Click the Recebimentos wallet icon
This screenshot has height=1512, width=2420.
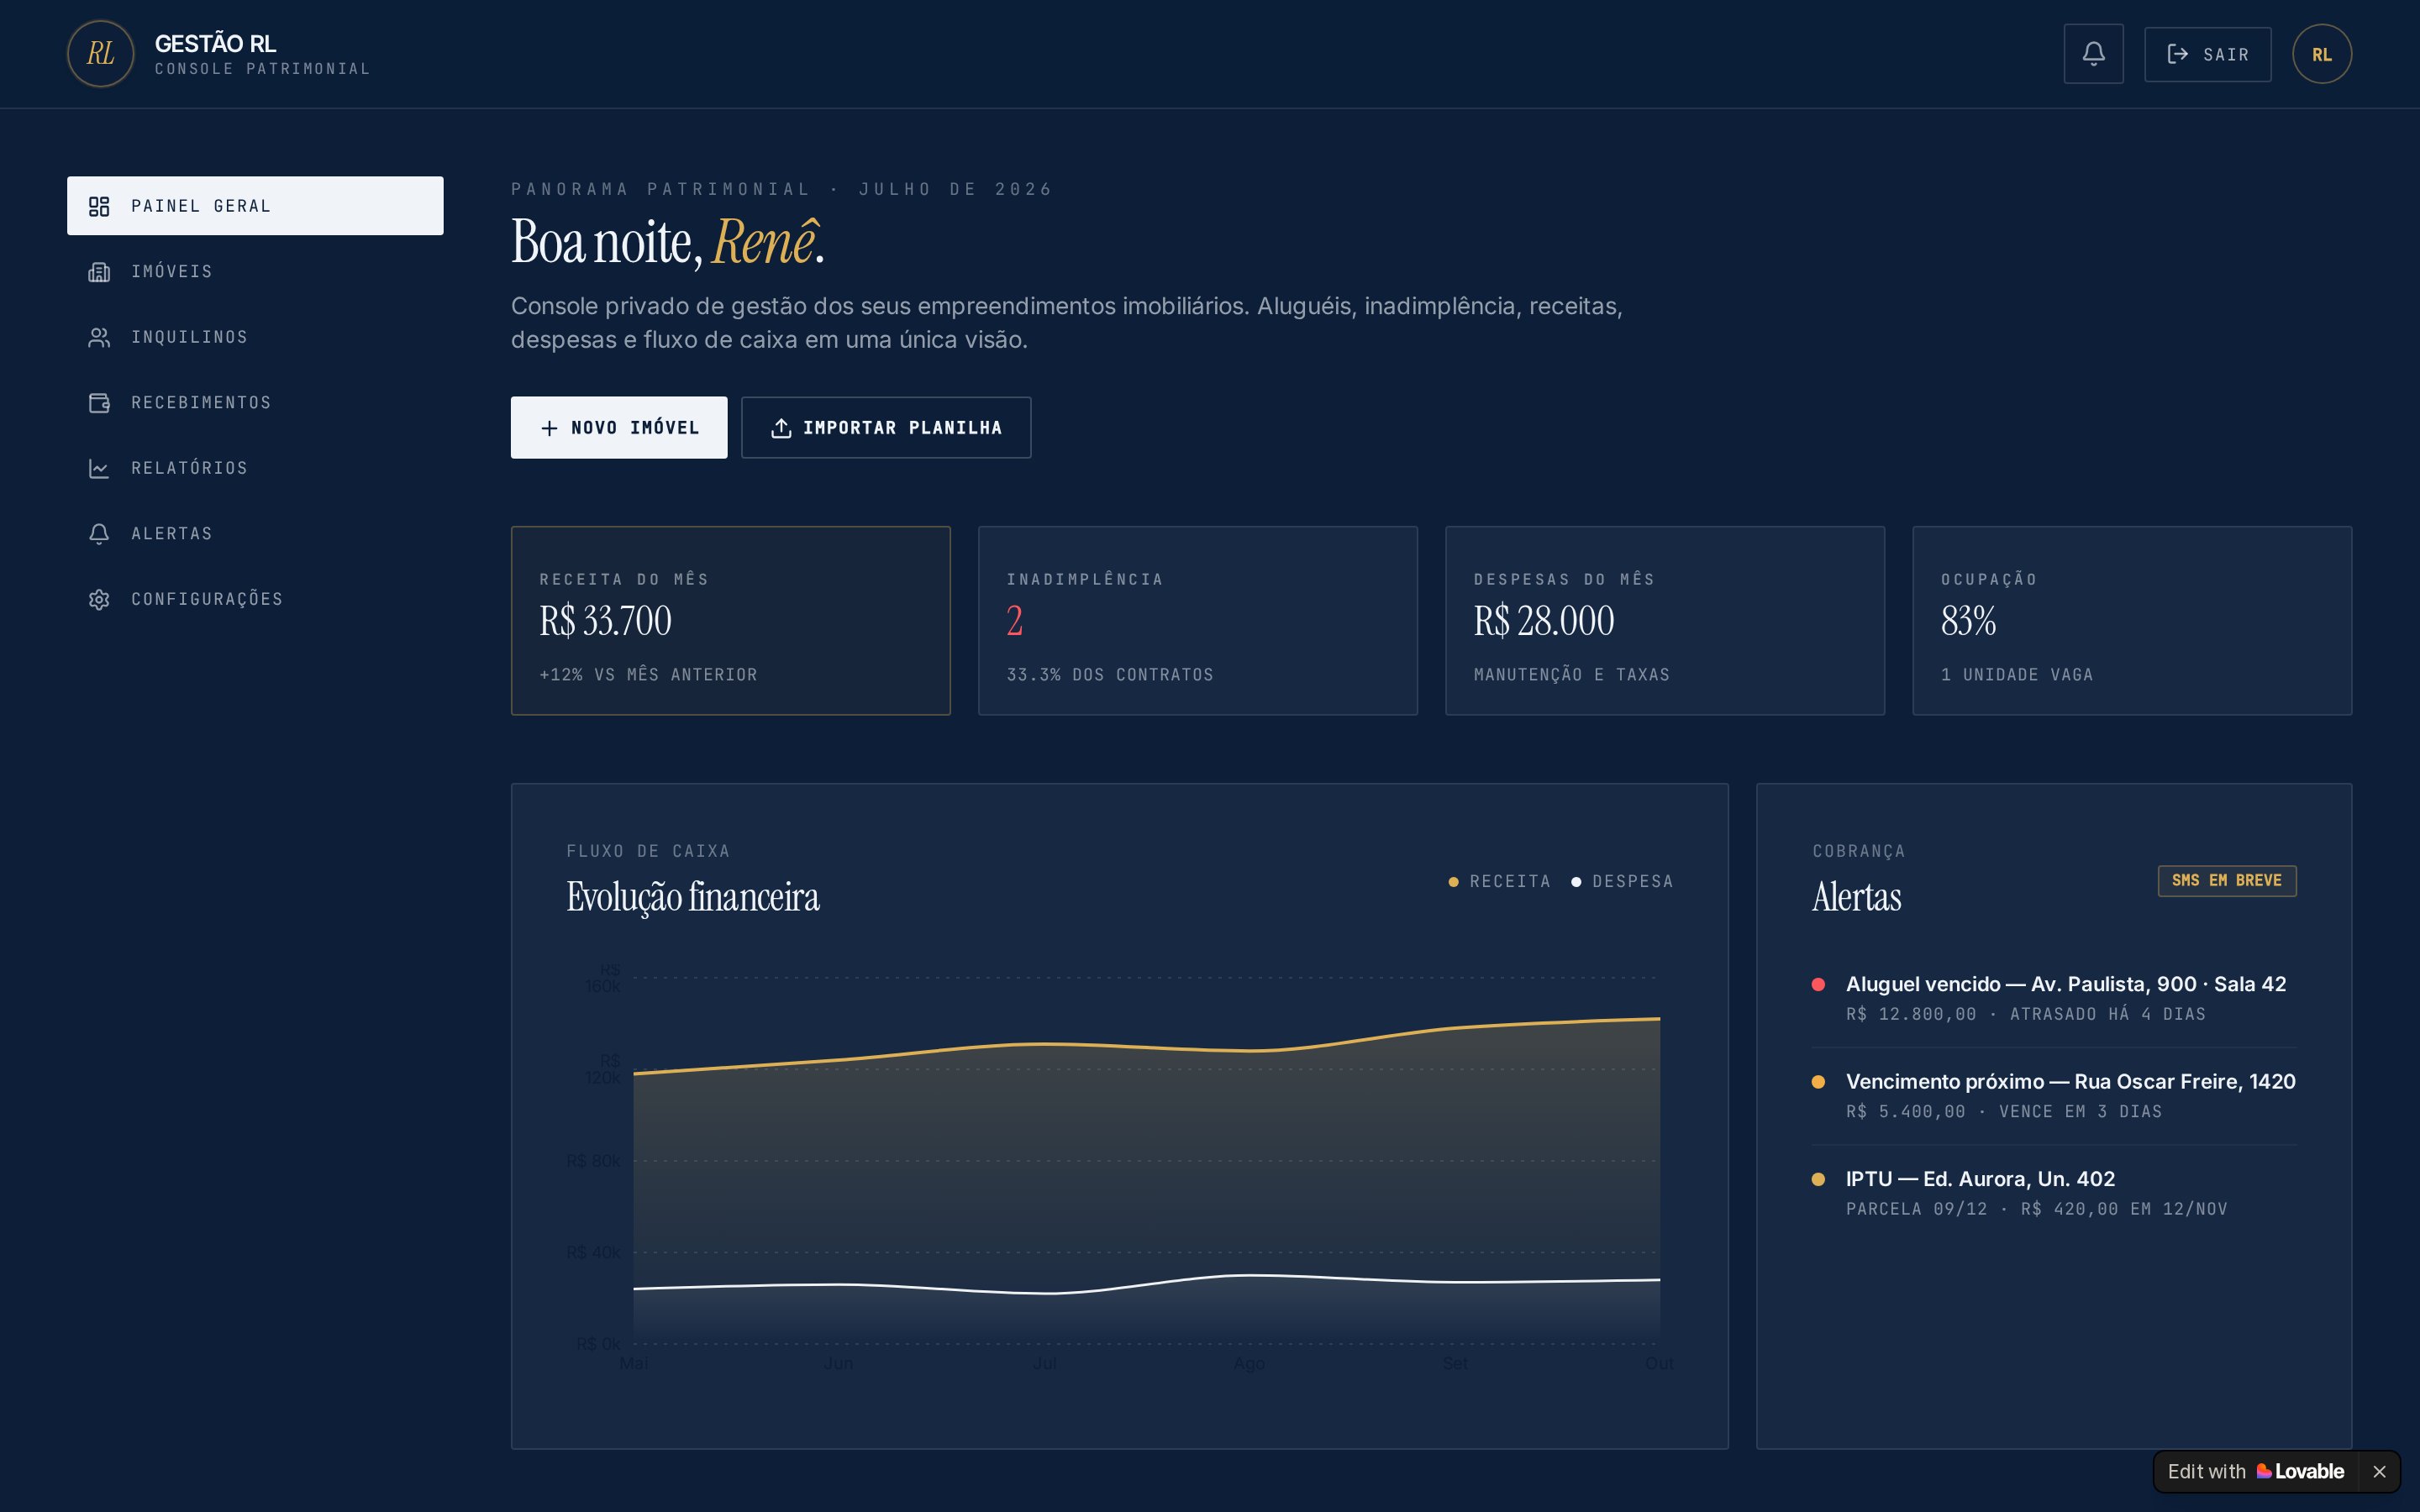tap(99, 403)
